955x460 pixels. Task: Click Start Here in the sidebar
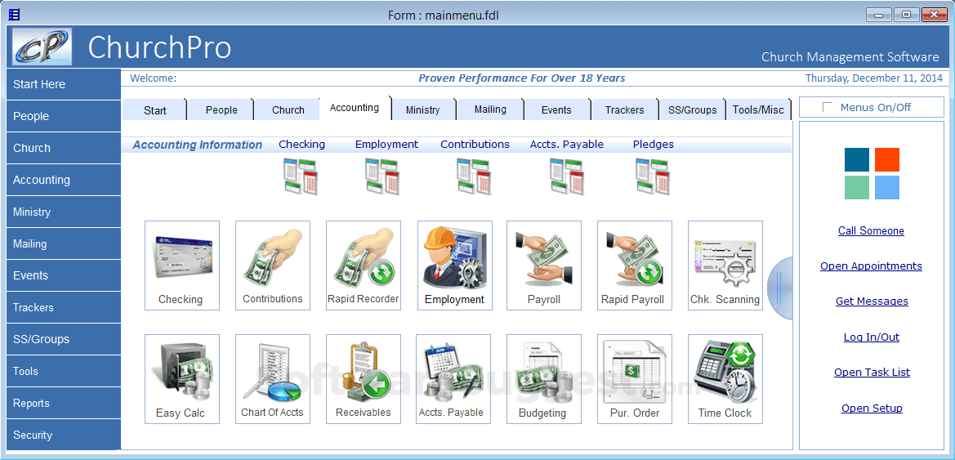(x=64, y=84)
